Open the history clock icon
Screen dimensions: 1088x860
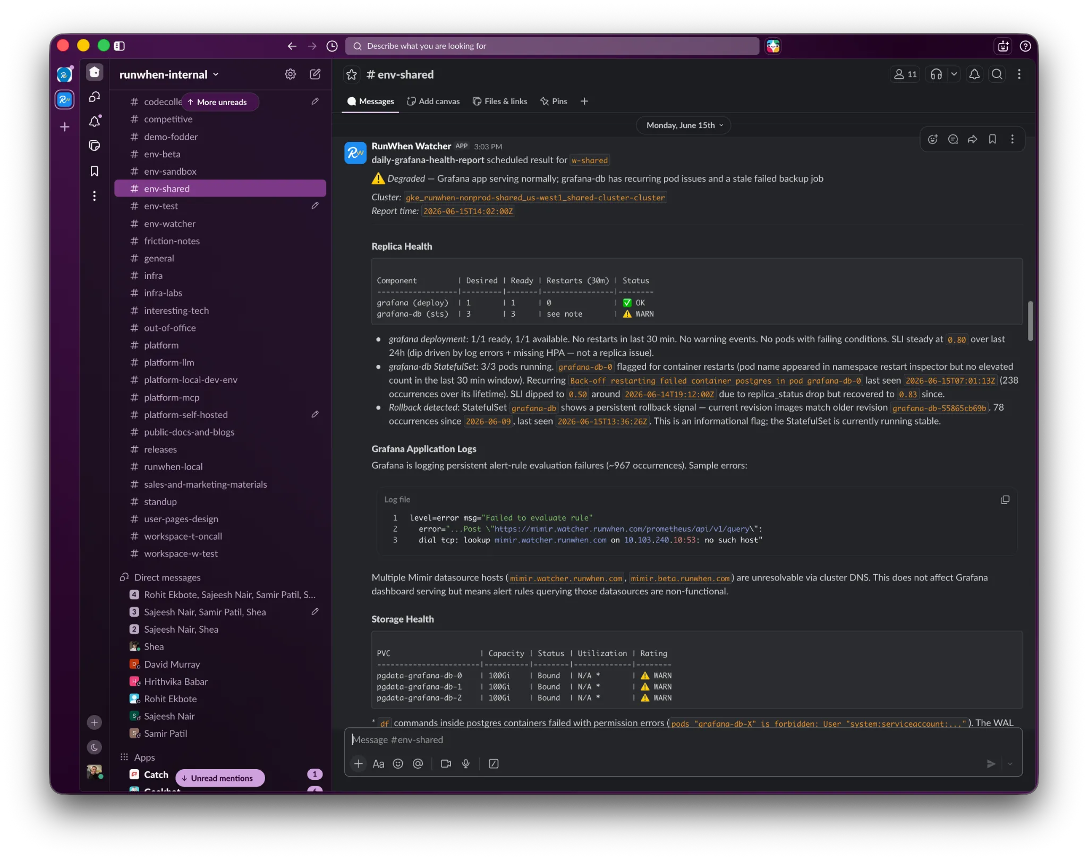332,46
